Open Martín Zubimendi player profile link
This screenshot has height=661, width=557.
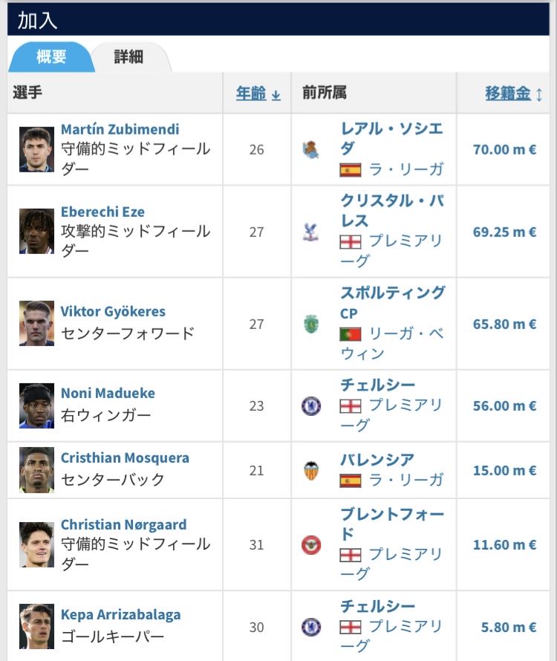click(120, 129)
